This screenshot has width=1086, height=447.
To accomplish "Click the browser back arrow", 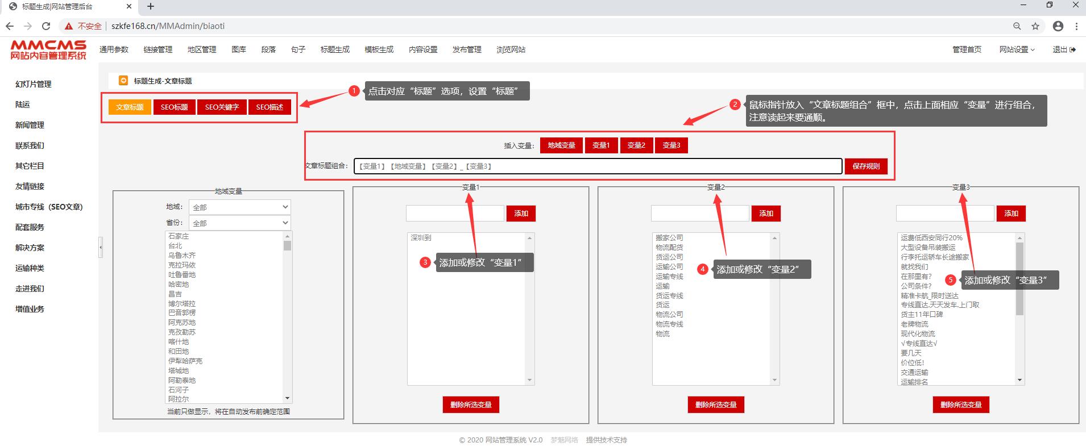I will click(10, 26).
